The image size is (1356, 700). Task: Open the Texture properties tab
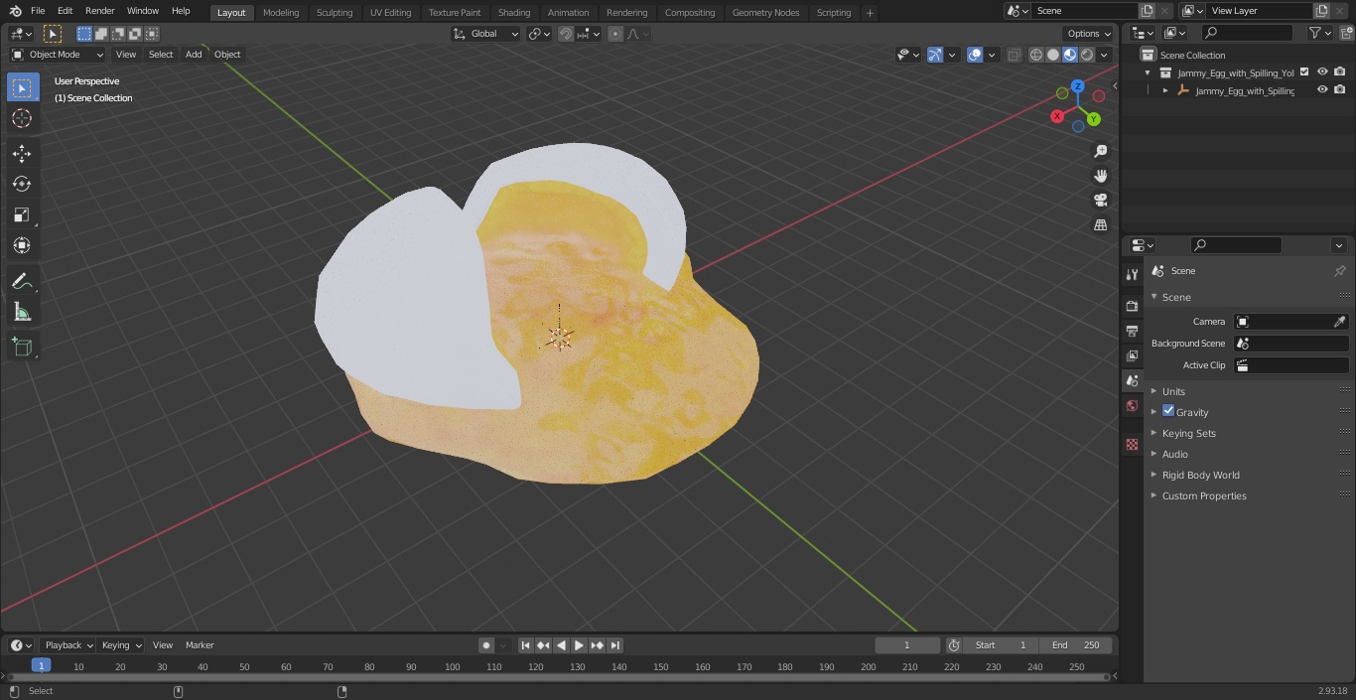[1132, 444]
